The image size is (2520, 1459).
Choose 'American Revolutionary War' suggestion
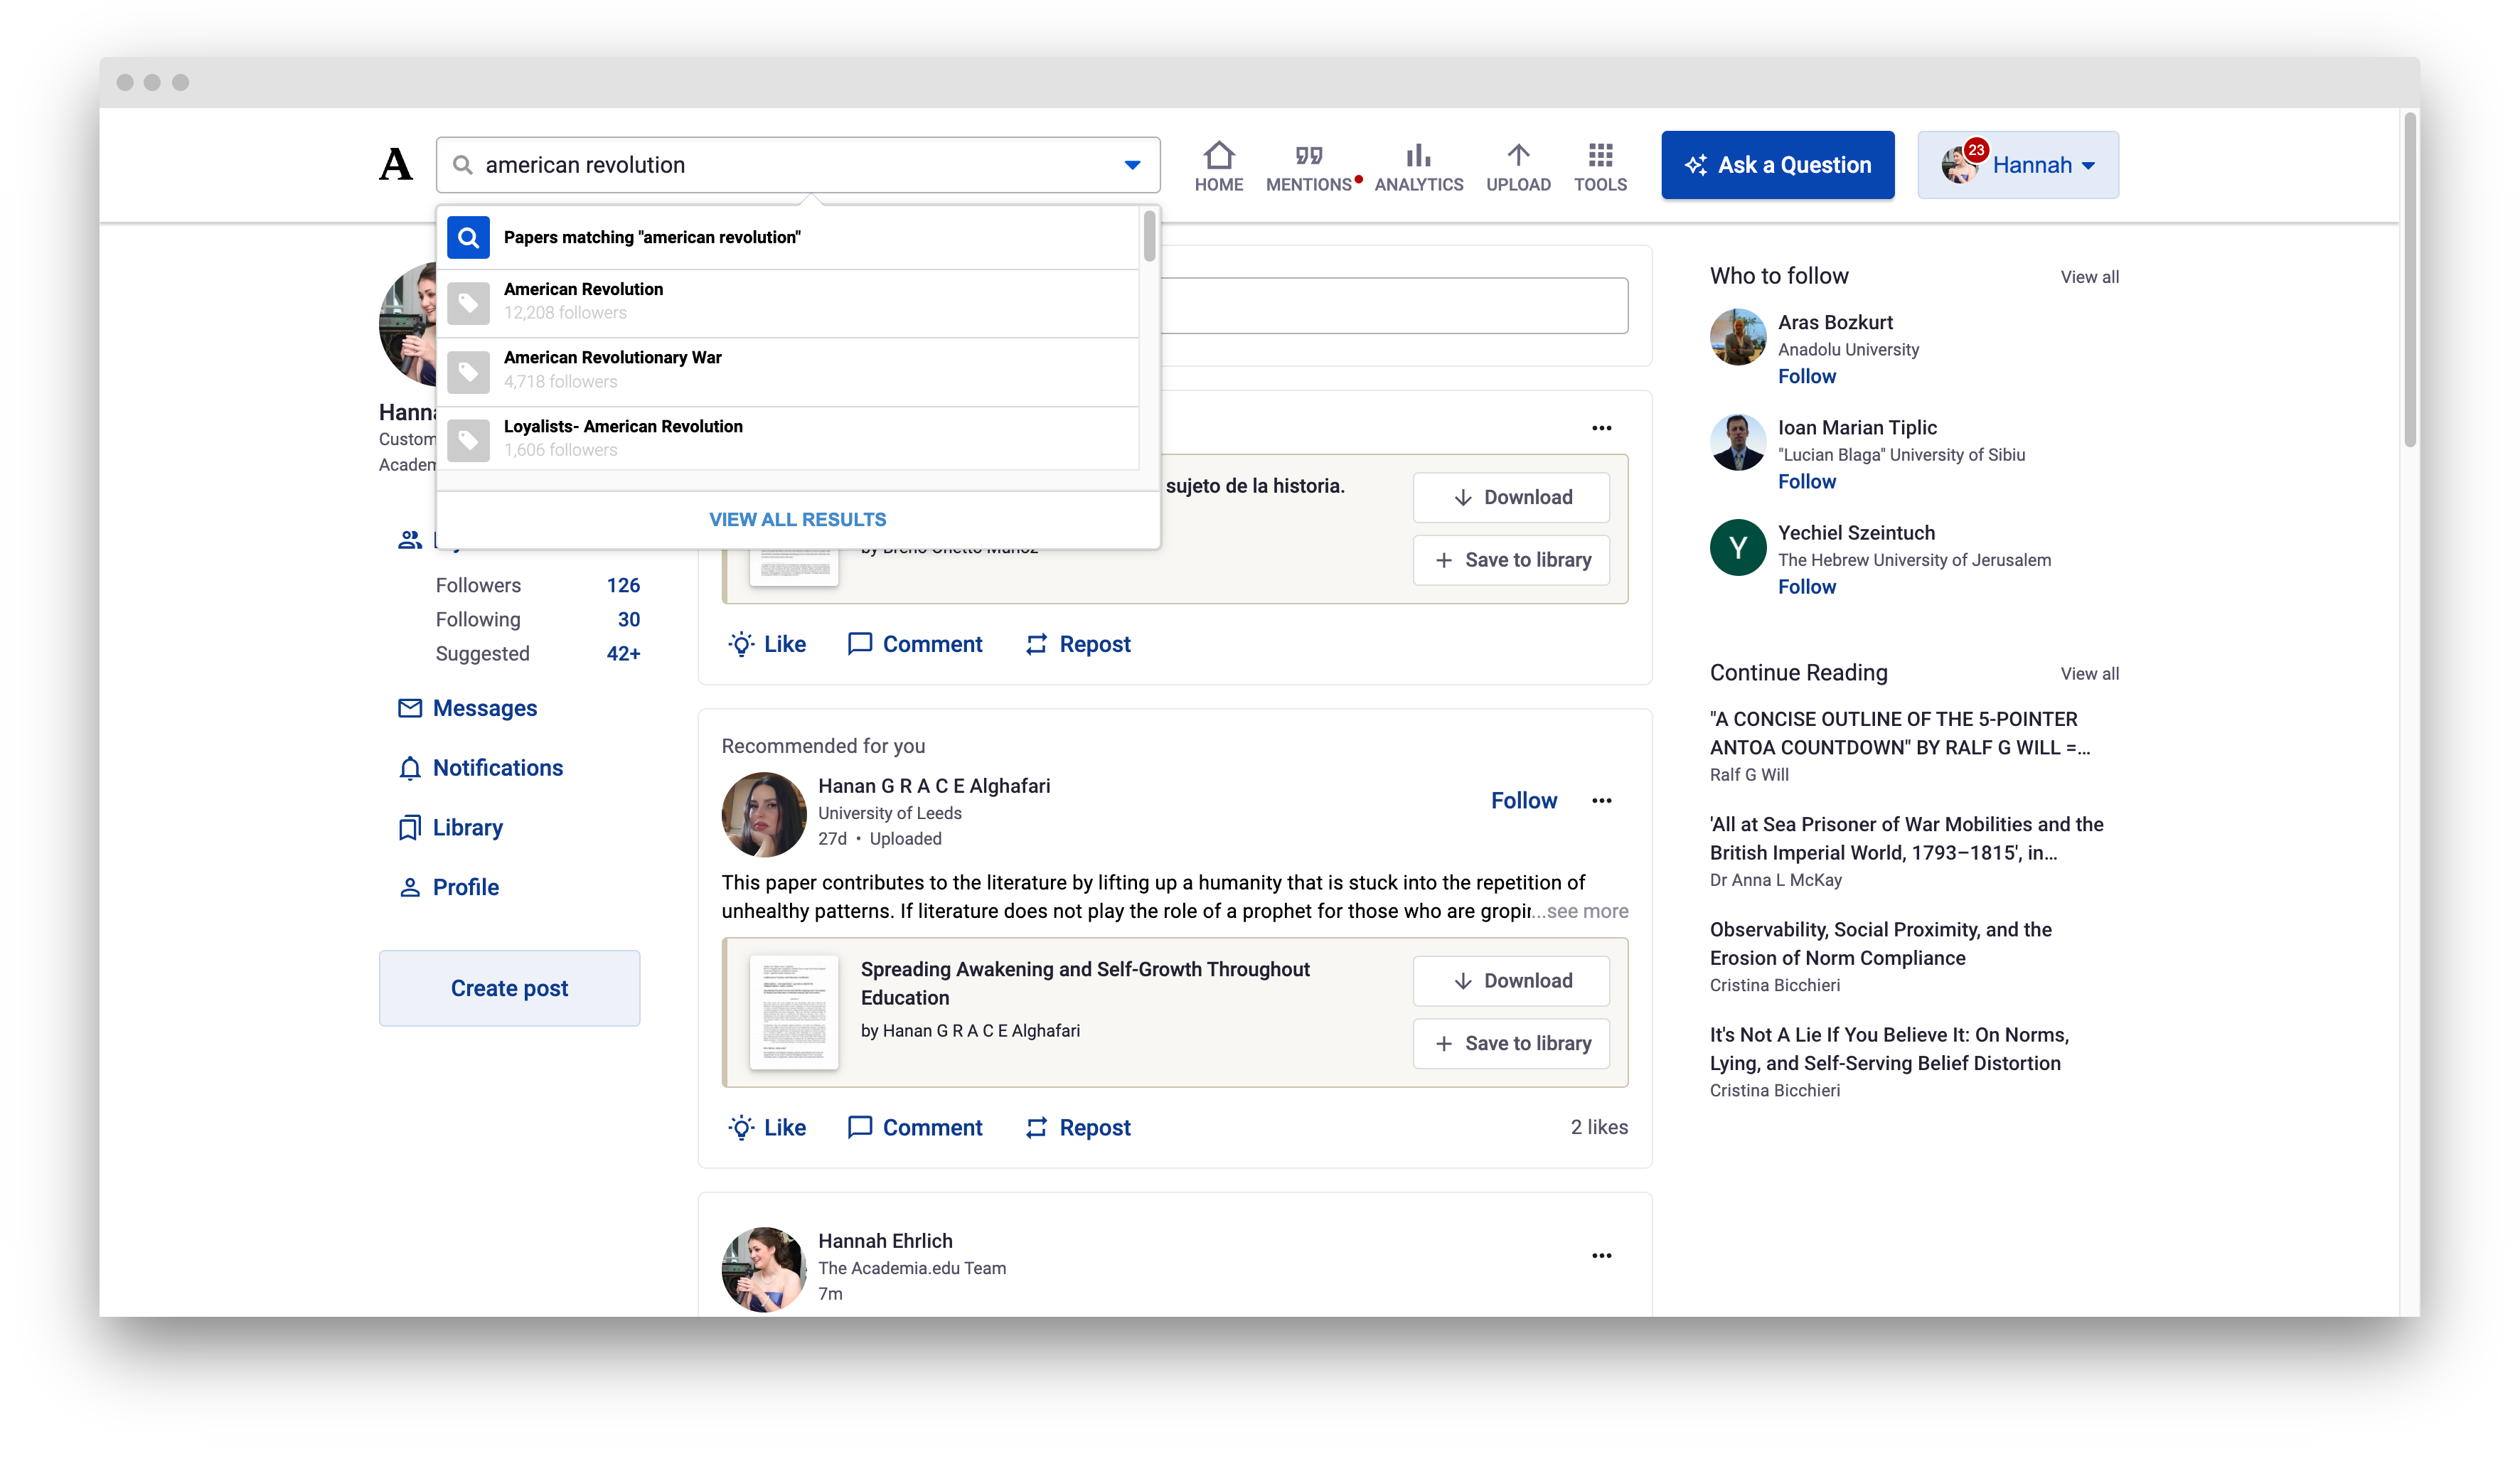788,372
